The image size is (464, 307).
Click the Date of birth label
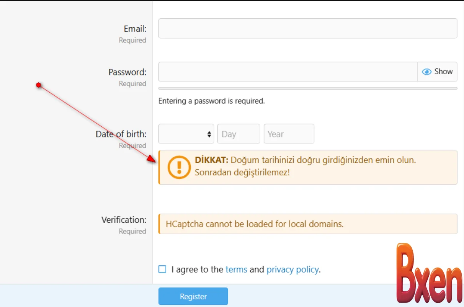tap(121, 134)
